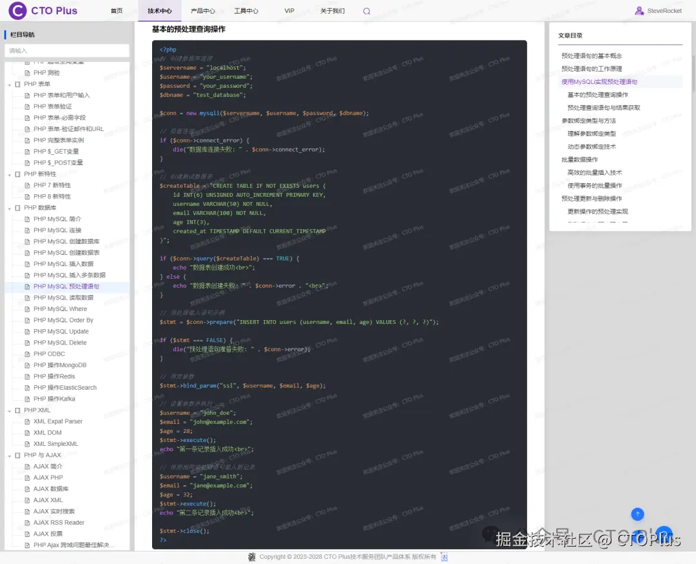
Task: Open XML SimpleXML tree item
Action: (55, 443)
